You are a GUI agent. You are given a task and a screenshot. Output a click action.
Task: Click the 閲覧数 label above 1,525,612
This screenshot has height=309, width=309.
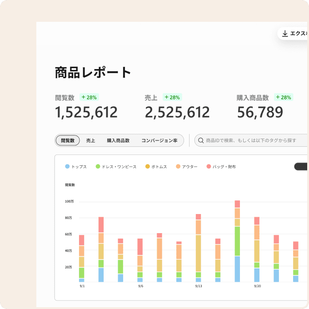[x=65, y=98]
